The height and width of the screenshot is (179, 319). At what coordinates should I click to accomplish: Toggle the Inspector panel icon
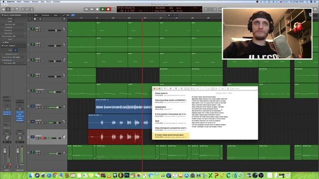pos(8,9)
